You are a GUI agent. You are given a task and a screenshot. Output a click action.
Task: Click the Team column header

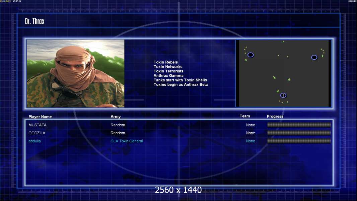pyautogui.click(x=245, y=116)
